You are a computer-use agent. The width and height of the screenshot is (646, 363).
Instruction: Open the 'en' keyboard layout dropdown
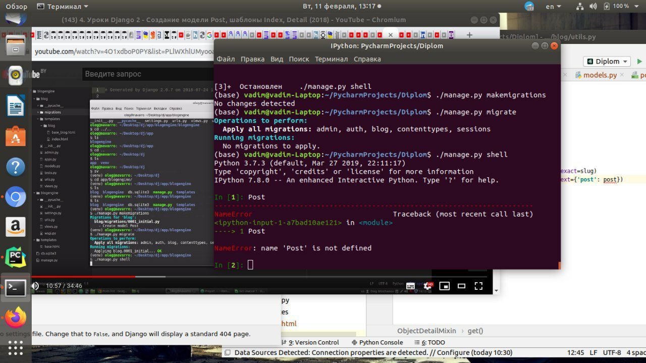pos(554,7)
